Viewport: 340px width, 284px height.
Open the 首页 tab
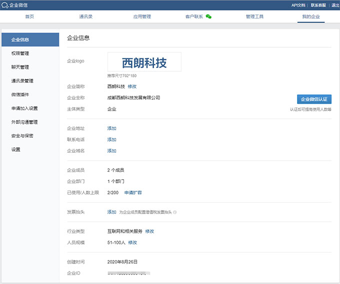tap(29, 16)
